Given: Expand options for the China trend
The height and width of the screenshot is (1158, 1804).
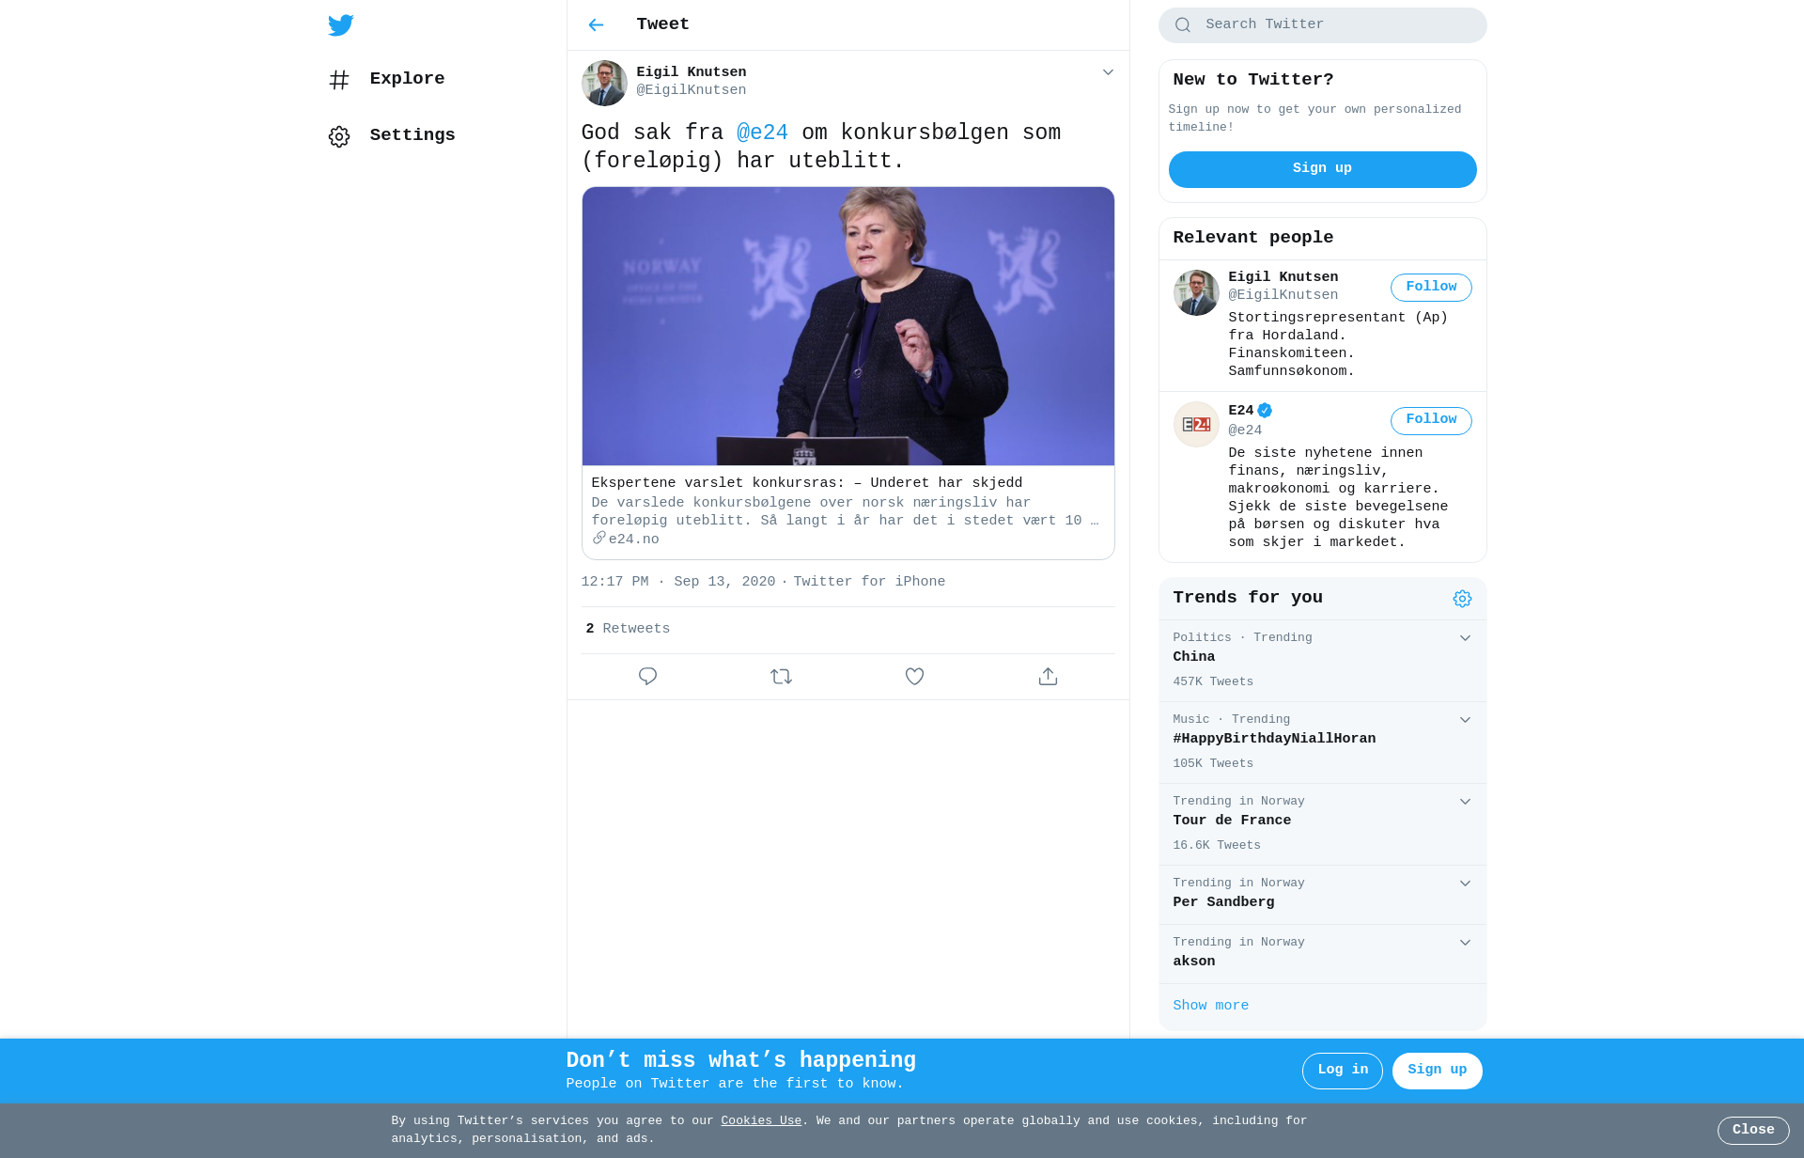Looking at the screenshot, I should coord(1465,638).
